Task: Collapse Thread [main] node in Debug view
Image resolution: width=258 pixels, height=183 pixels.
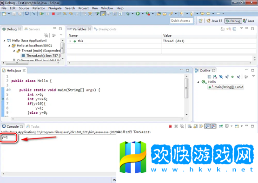Action: pos(14,51)
